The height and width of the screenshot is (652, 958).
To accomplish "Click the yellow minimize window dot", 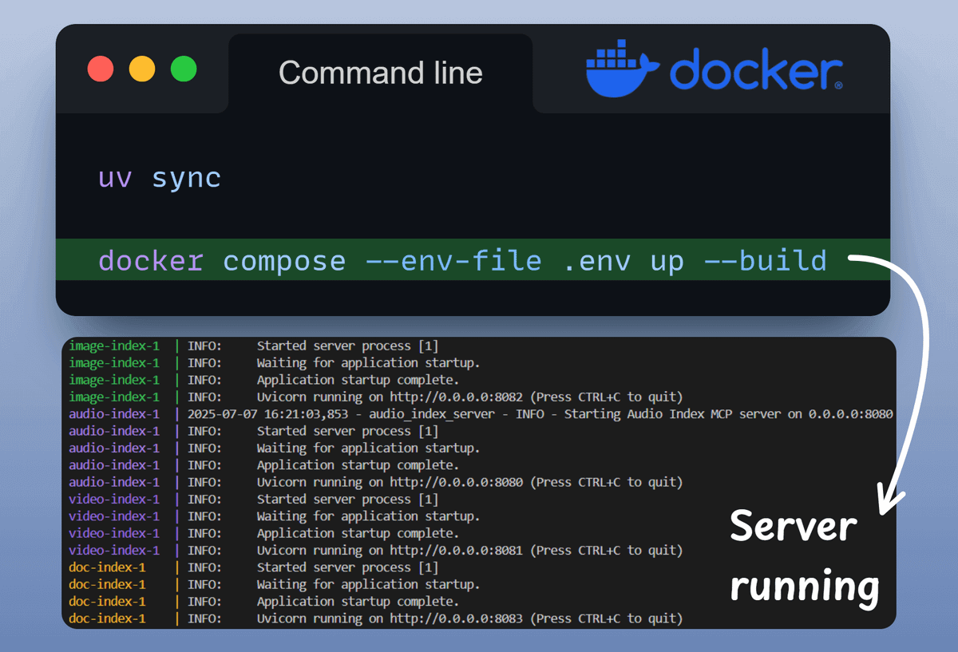I will click(142, 69).
